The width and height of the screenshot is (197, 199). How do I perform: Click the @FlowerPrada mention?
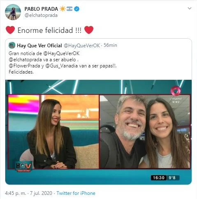(24, 66)
